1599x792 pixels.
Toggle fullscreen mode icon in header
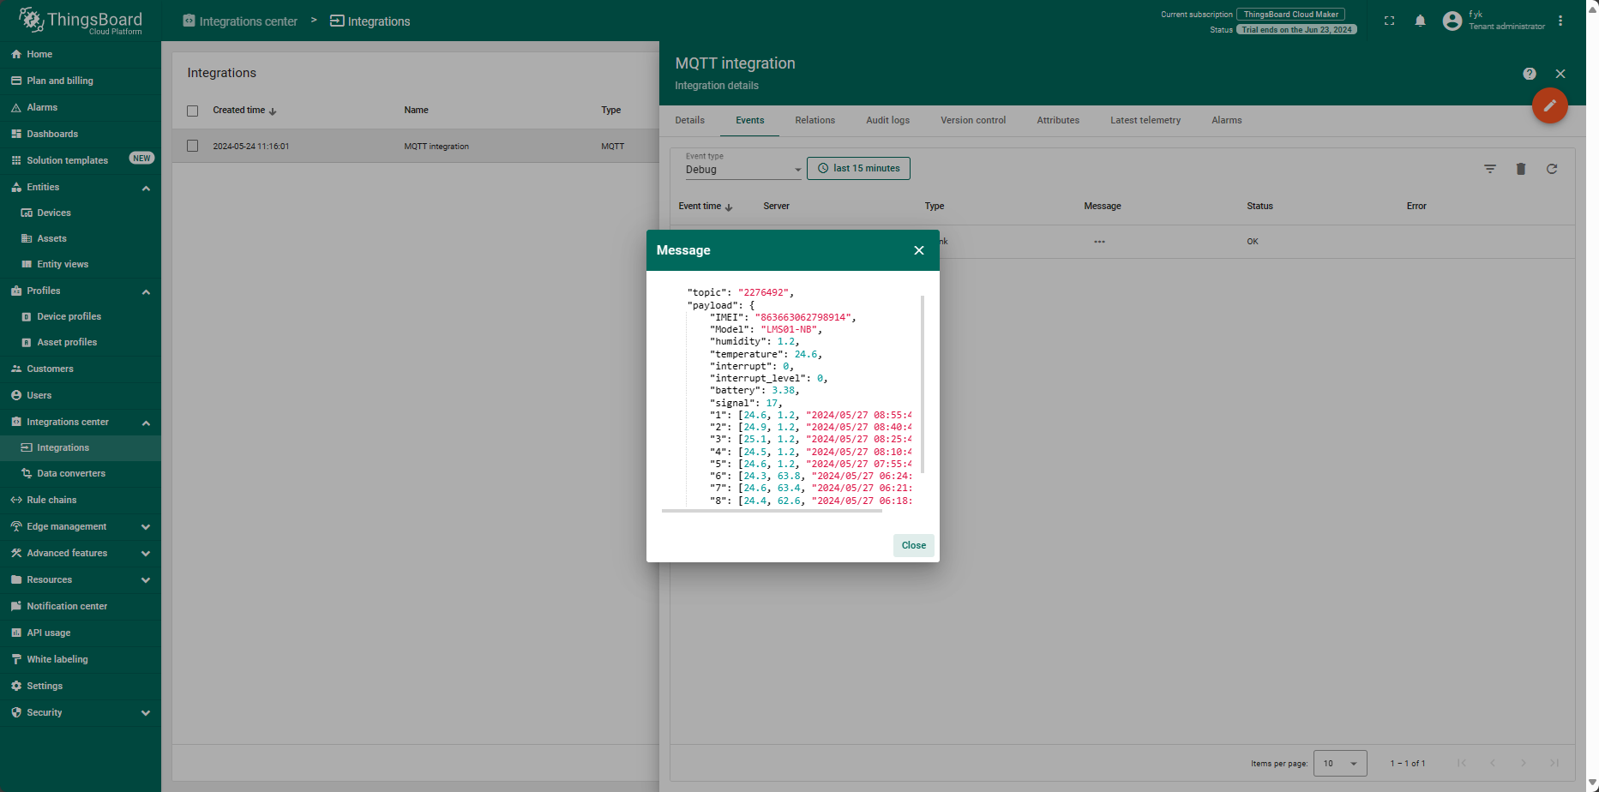click(1389, 21)
